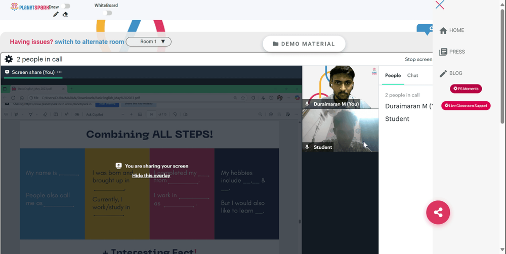Click the pink share floating button
Viewport: 506px width, 254px height.
(438, 213)
